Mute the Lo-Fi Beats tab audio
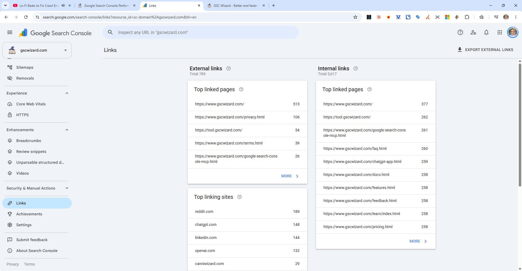Screen dimensions: 522x271 pos(63,5)
